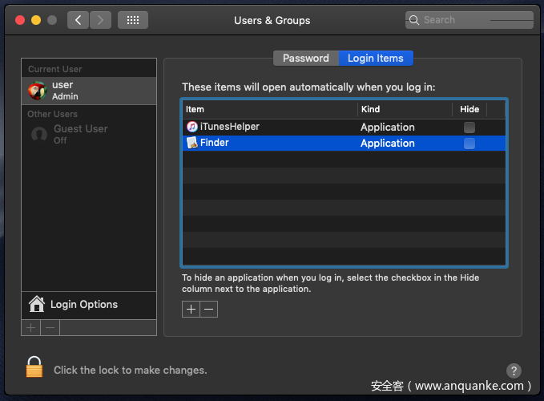Viewport: 544px width, 401px height.
Task: Select the Login Items tab
Action: 375,58
